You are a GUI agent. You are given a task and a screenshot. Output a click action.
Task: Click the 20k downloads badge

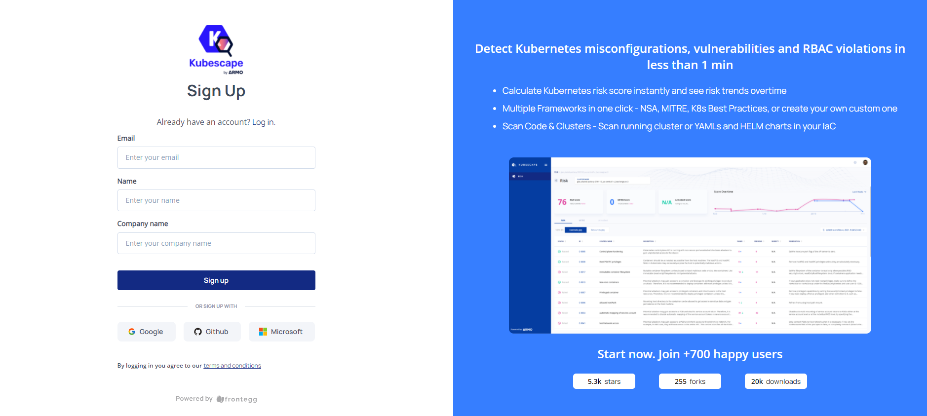click(775, 381)
